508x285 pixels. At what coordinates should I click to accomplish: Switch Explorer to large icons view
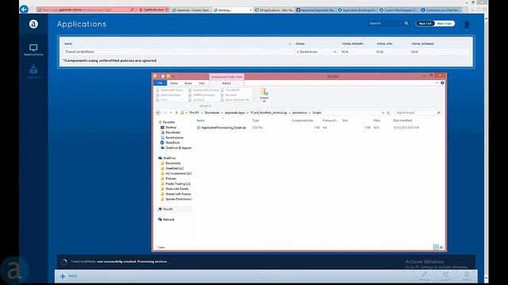[x=441, y=247]
